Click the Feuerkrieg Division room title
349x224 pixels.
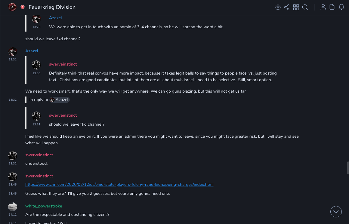coord(52,7)
